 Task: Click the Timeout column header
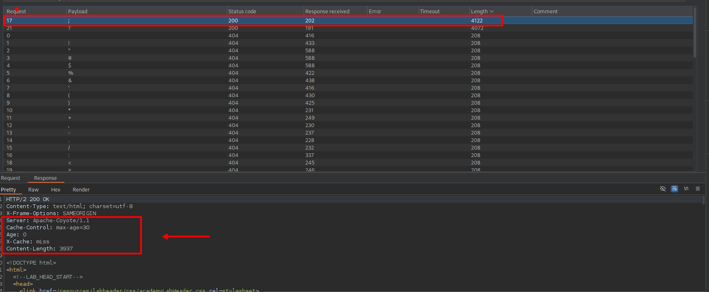point(429,12)
